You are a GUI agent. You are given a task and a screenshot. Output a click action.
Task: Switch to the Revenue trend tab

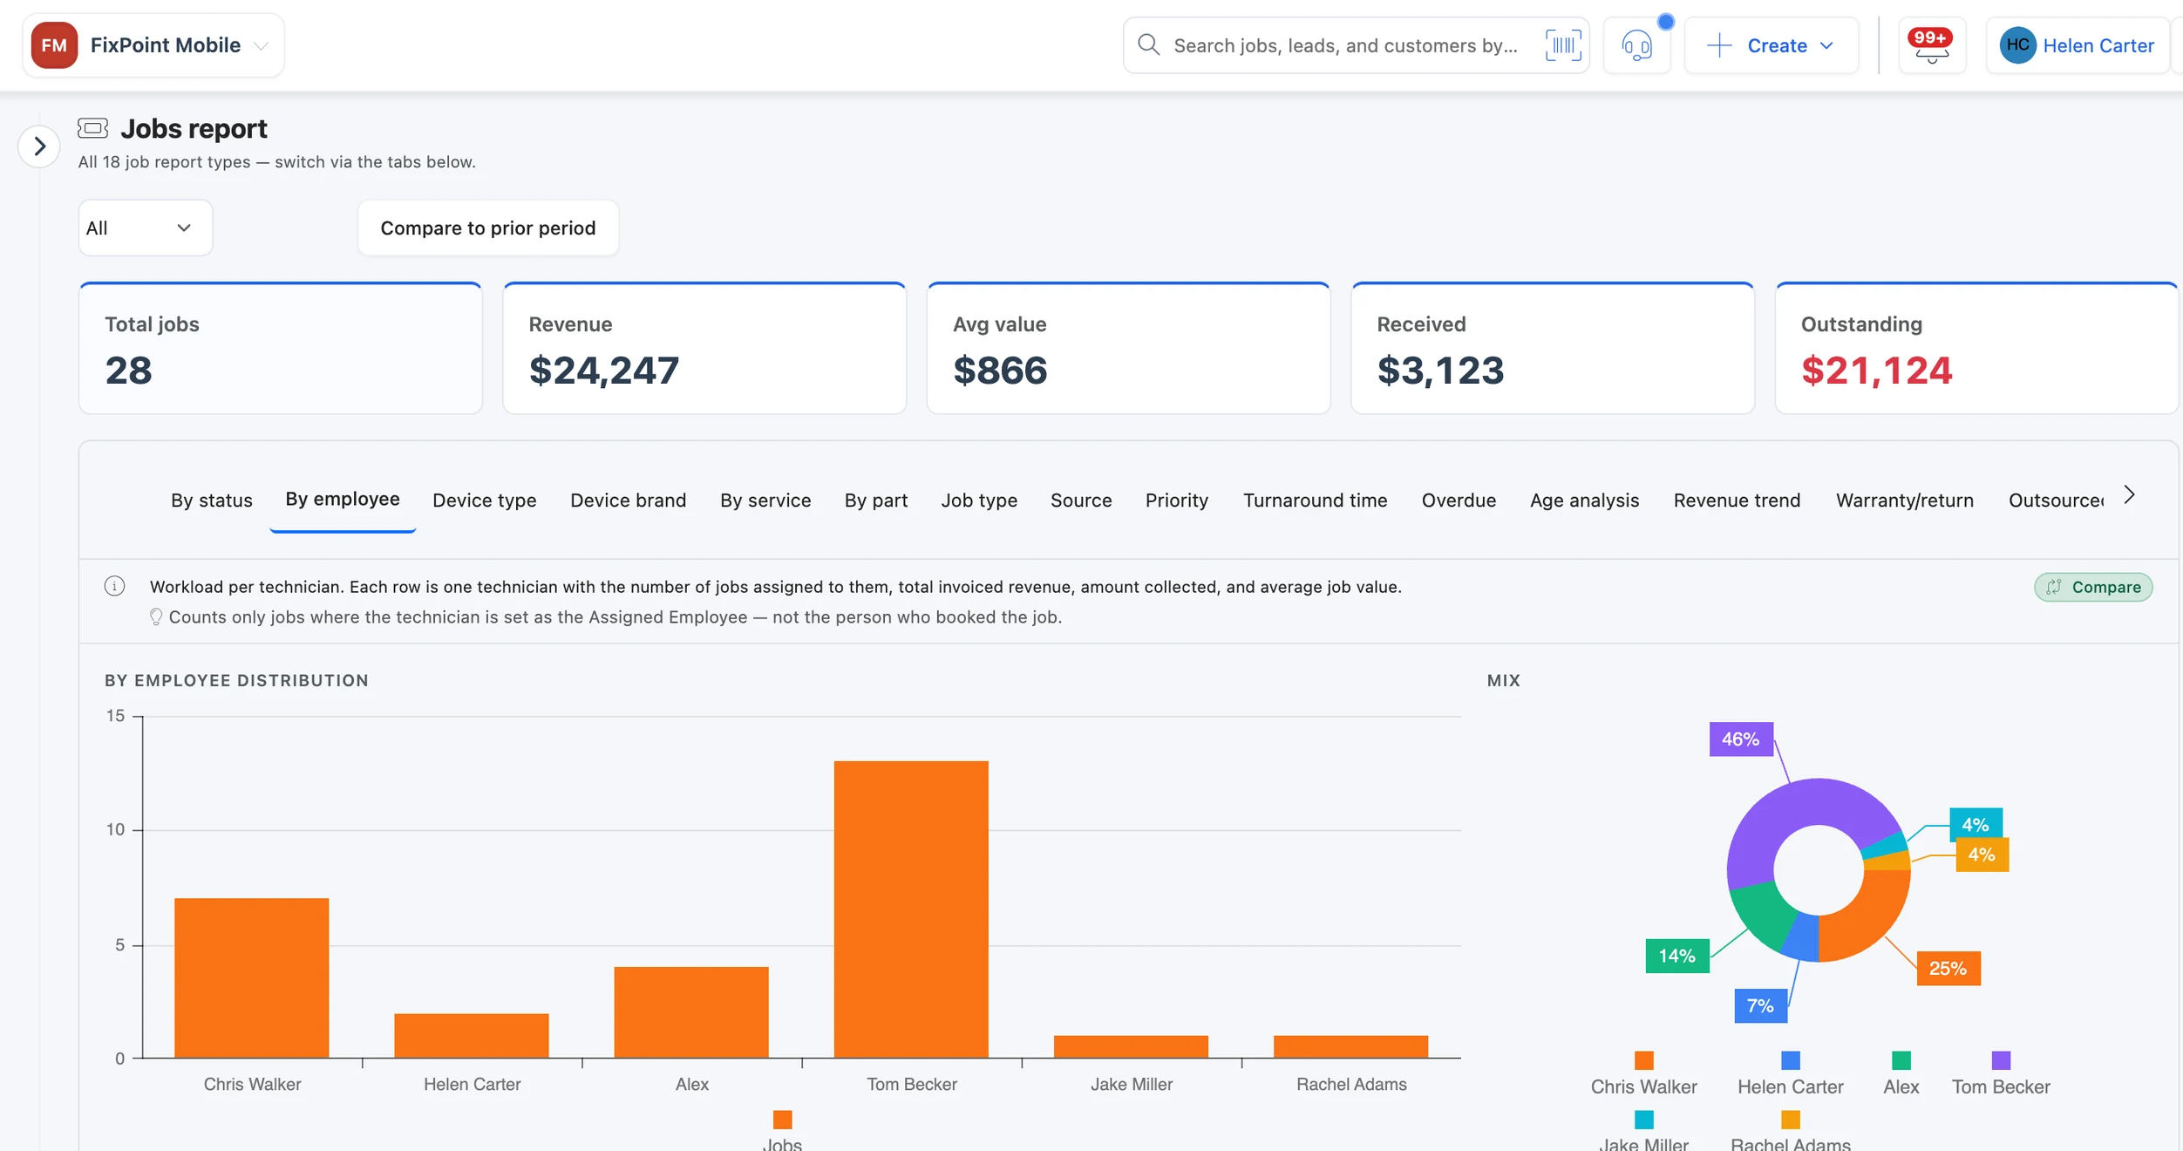pyautogui.click(x=1737, y=501)
